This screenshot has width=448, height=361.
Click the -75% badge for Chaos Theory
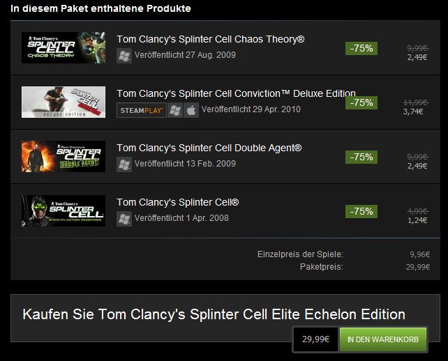[361, 48]
